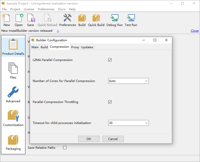Screen dimensions: 200x162
Task: Open the Files section icon
Action: pos(13,68)
